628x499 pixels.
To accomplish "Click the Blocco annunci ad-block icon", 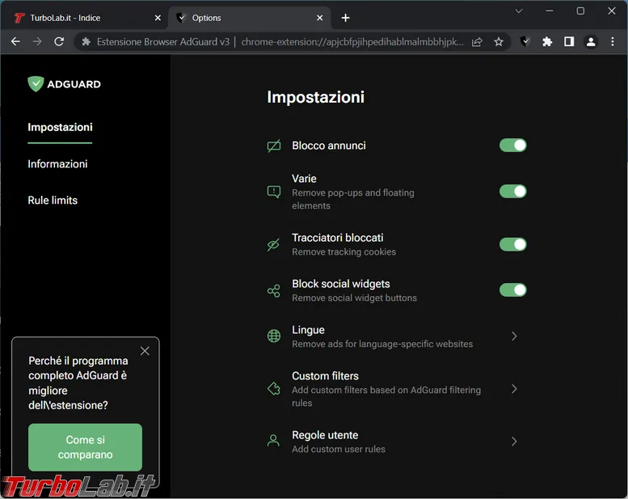I will coord(274,146).
